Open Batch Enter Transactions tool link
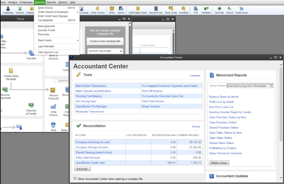This screenshot has height=184, width=284. click(92, 86)
